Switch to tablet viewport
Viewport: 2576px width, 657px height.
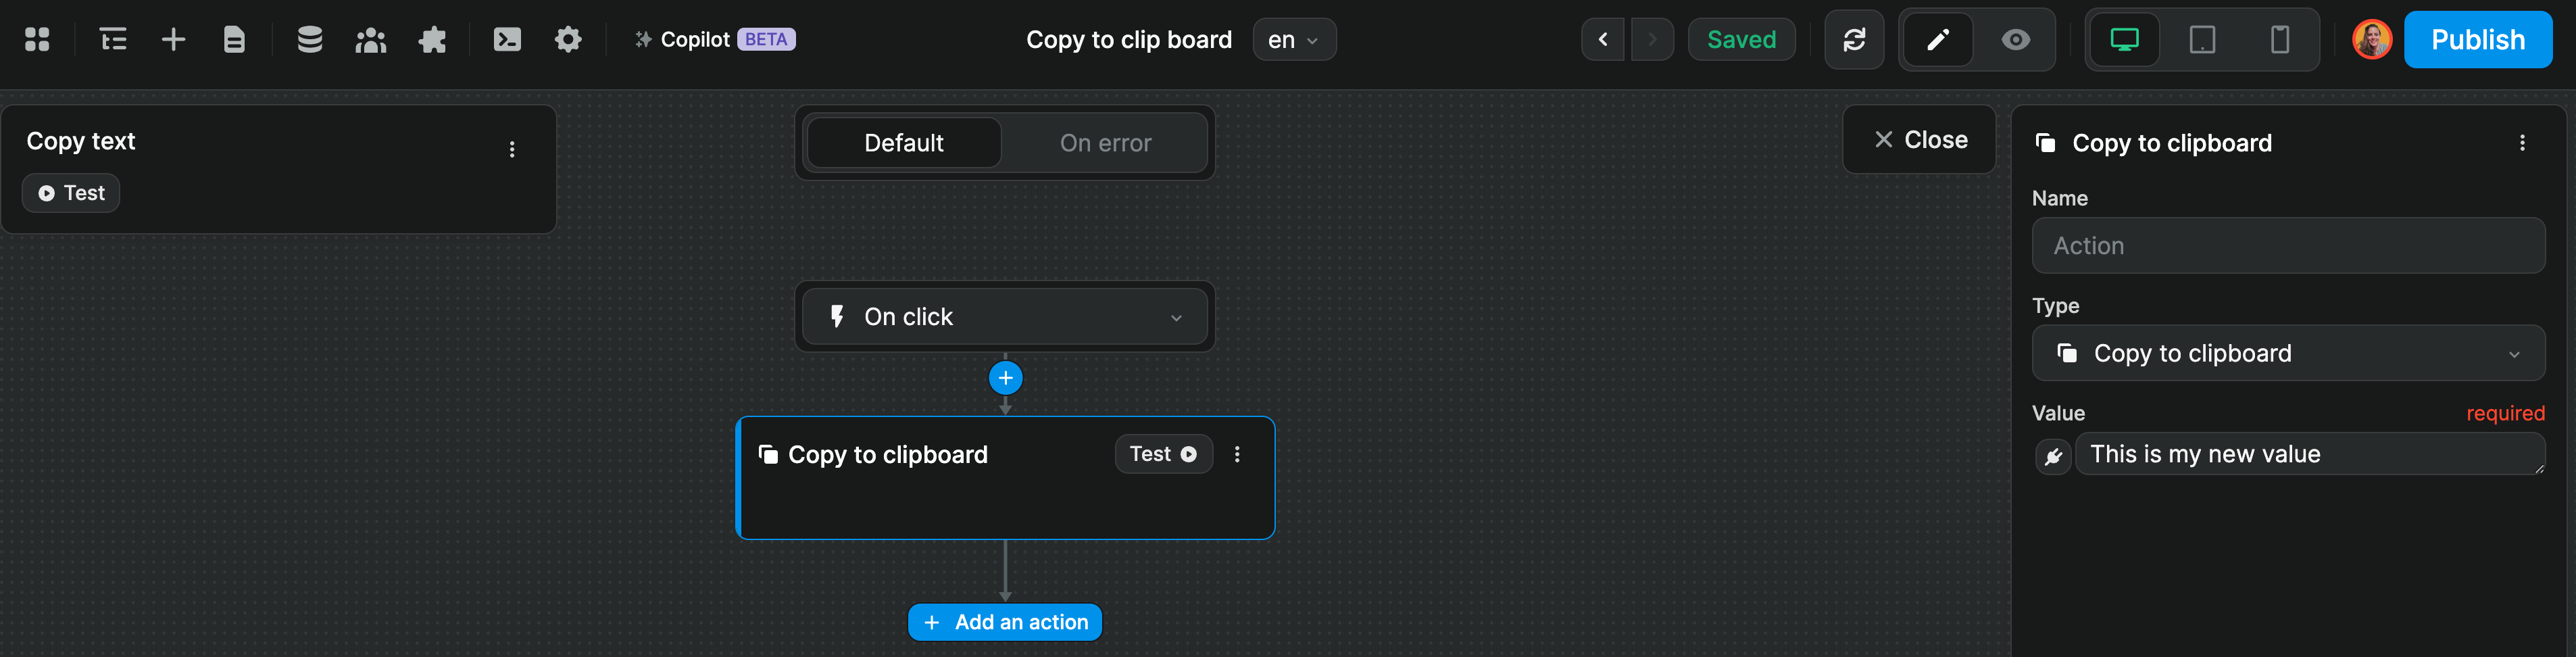click(2202, 40)
